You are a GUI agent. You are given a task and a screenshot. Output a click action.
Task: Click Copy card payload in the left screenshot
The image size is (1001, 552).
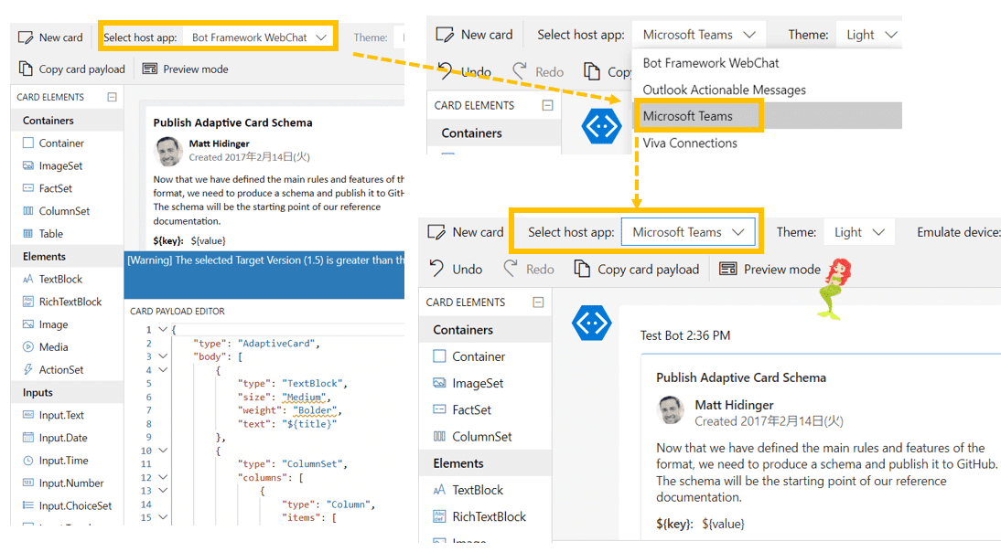(72, 69)
